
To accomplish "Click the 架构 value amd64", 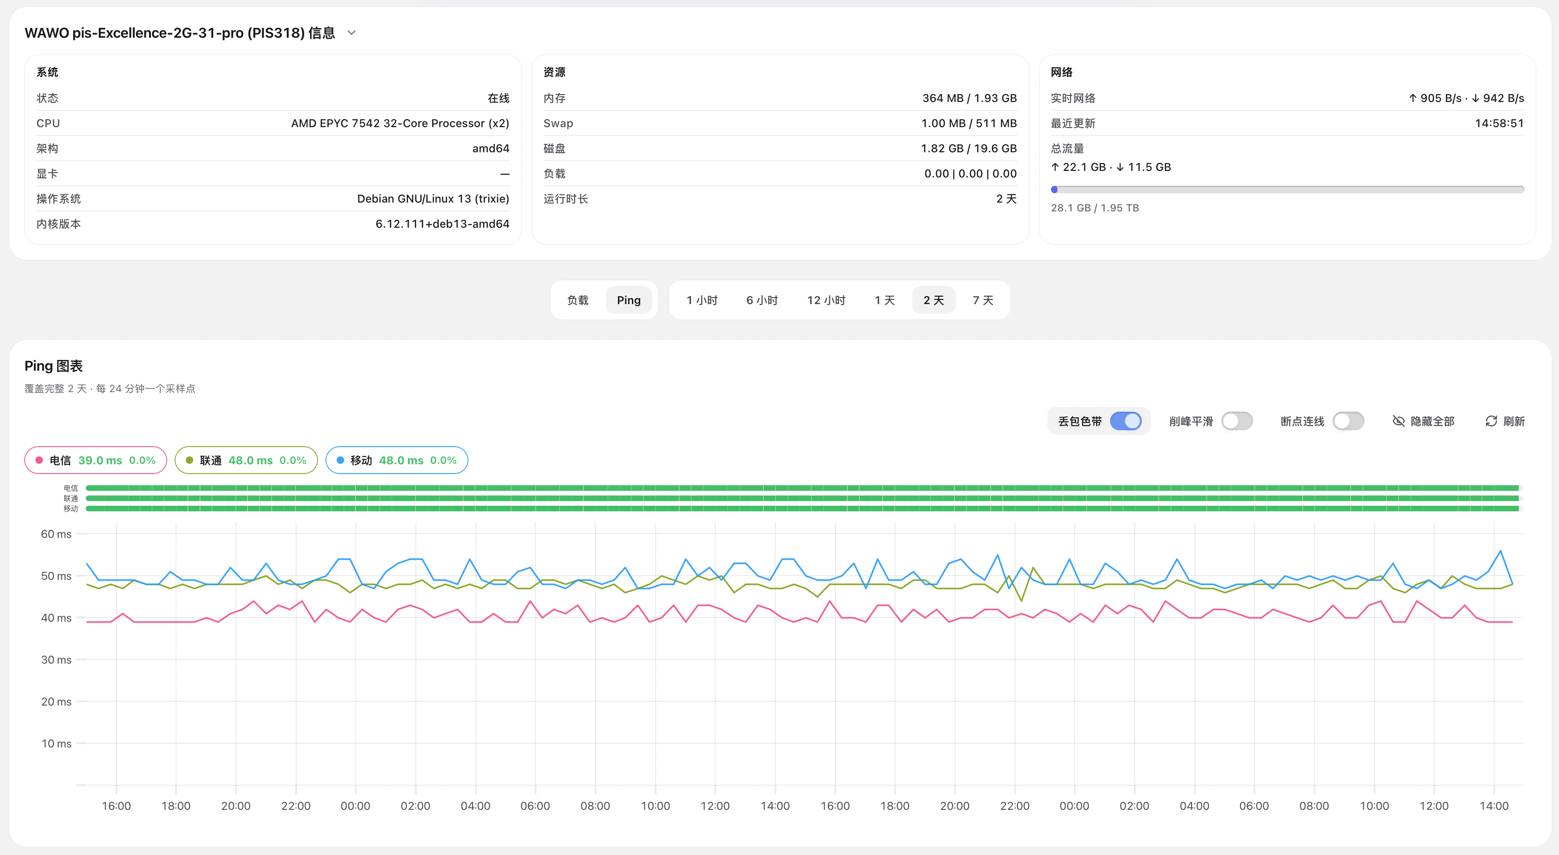I will click(x=491, y=148).
